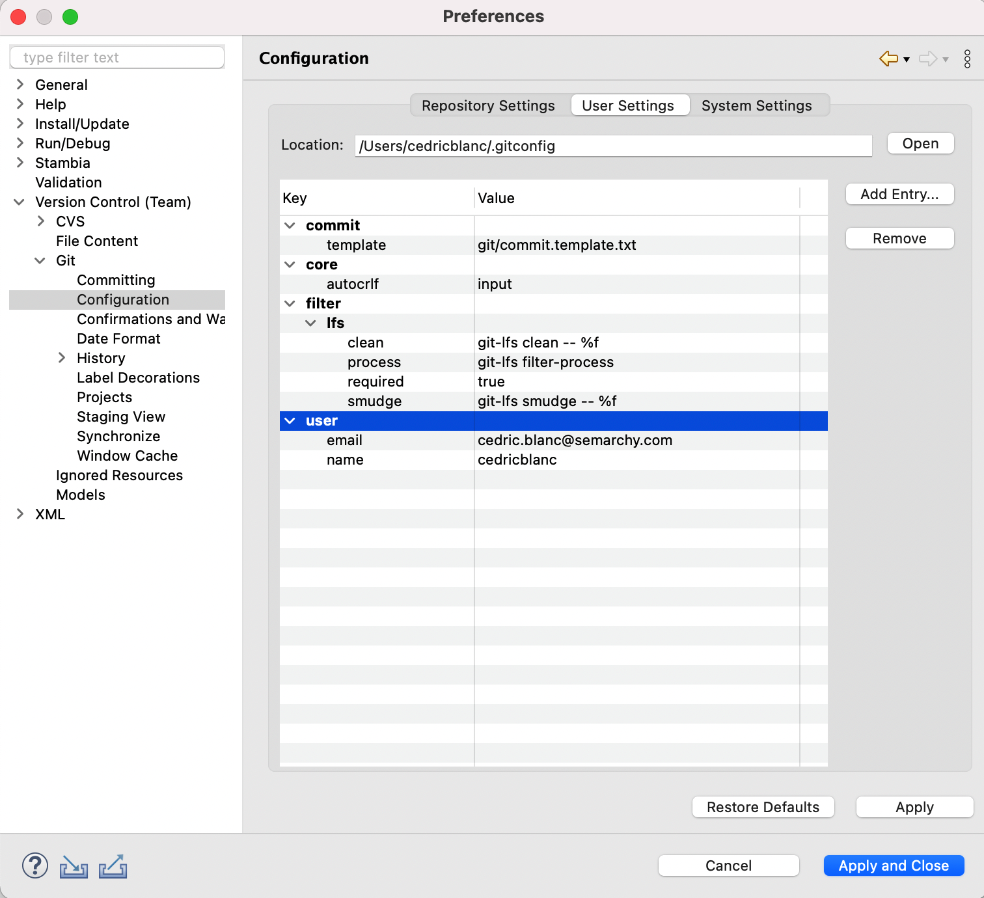Select the email row value cell
The image size is (984, 898).
575,441
